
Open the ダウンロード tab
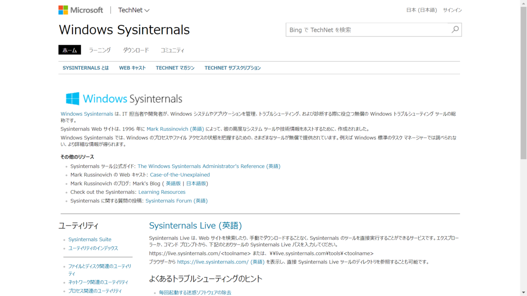coord(136,50)
